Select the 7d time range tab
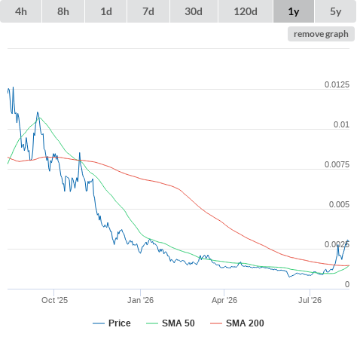This screenshot has height=343, width=357. (148, 11)
